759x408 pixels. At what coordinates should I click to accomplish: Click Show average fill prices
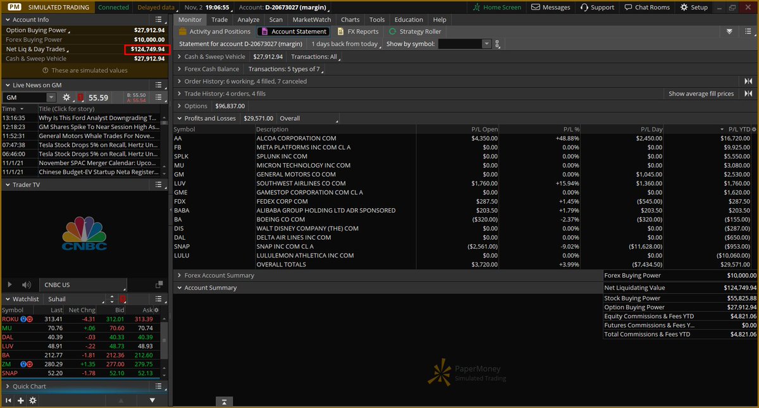click(x=701, y=94)
